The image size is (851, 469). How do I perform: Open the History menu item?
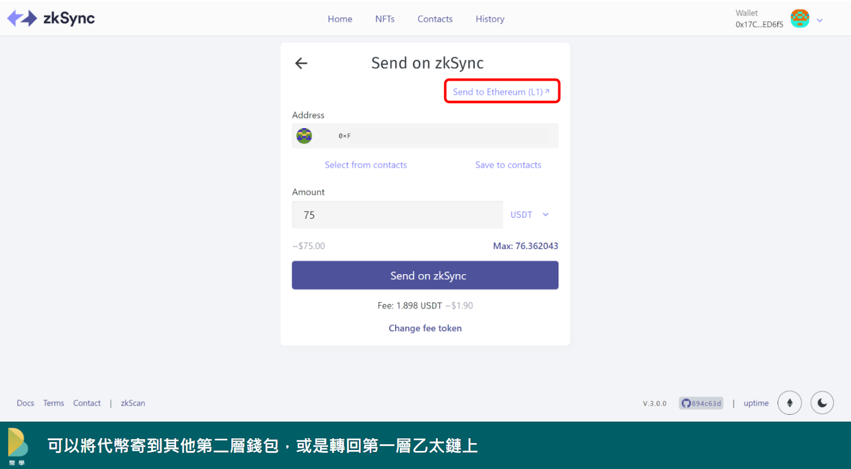490,19
